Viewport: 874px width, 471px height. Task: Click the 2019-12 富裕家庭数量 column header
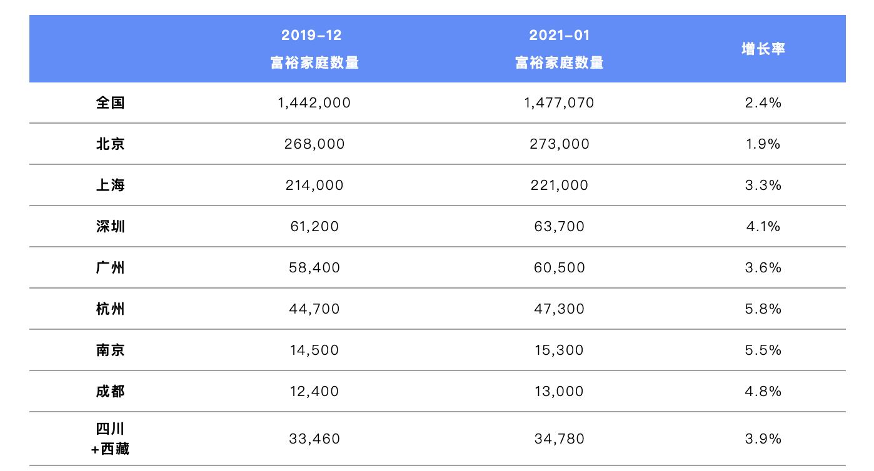point(314,49)
